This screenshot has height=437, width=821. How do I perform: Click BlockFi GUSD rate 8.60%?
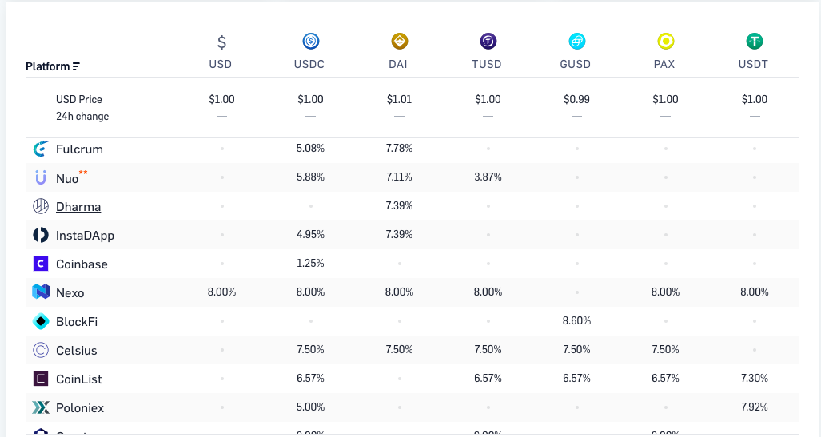(577, 321)
